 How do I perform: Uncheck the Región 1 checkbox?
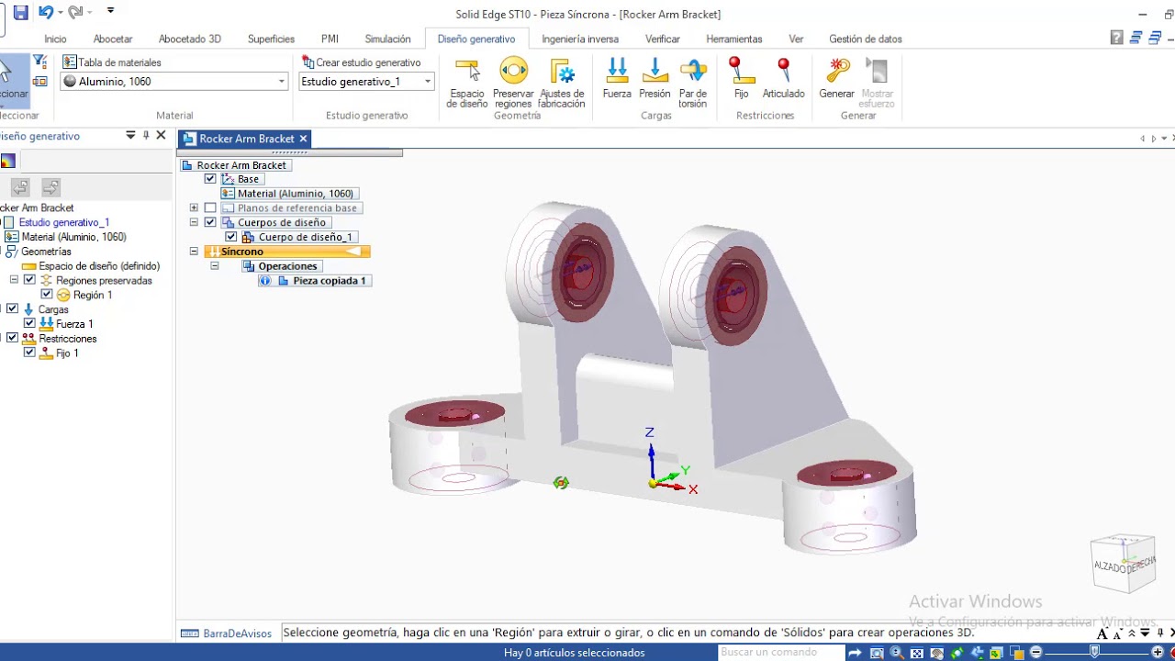47,295
